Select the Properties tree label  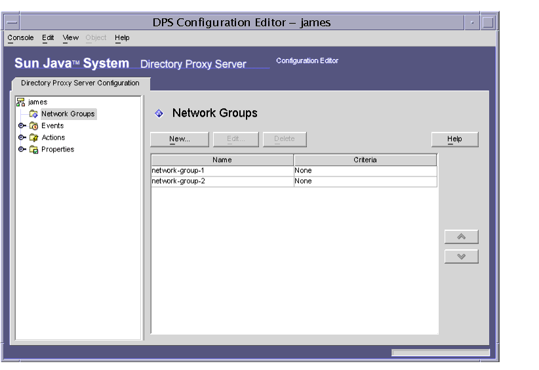click(x=58, y=149)
